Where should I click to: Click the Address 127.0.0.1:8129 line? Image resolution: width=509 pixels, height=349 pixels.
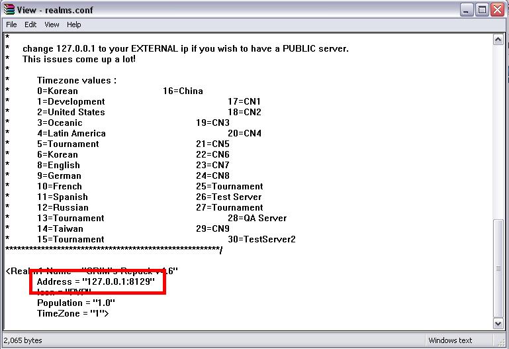96,281
